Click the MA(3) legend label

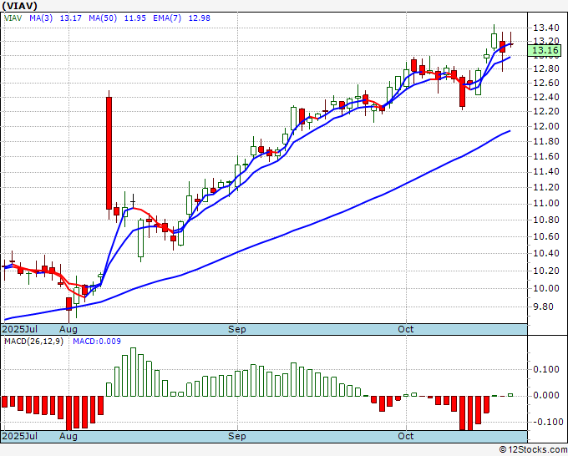41,18
